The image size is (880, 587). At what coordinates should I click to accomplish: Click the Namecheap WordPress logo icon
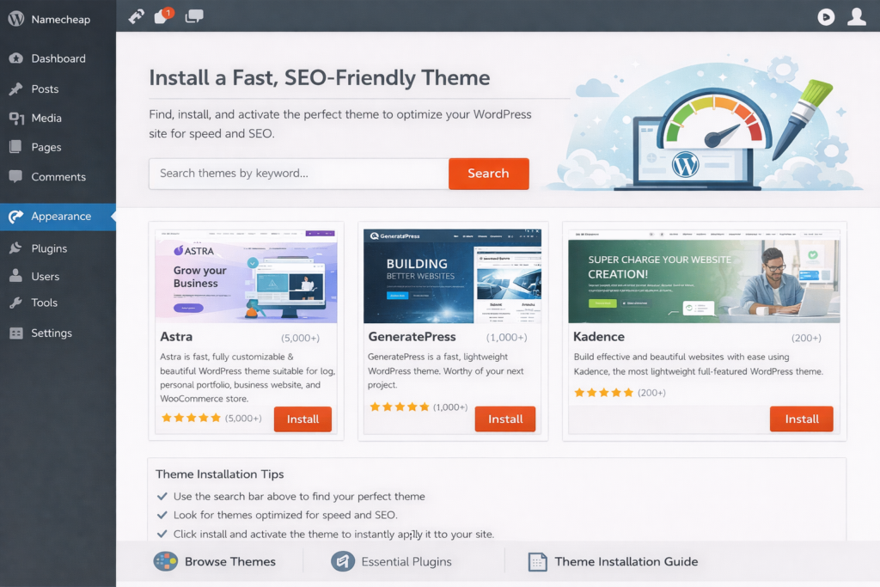click(15, 17)
